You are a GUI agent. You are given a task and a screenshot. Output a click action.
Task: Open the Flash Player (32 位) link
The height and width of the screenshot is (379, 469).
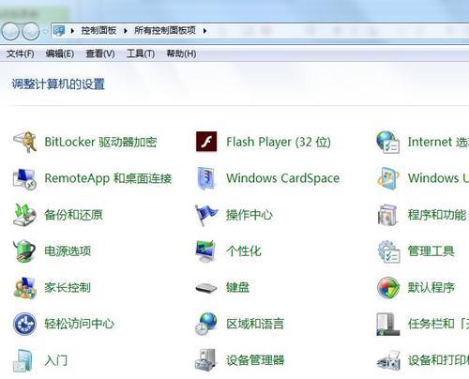click(x=279, y=142)
